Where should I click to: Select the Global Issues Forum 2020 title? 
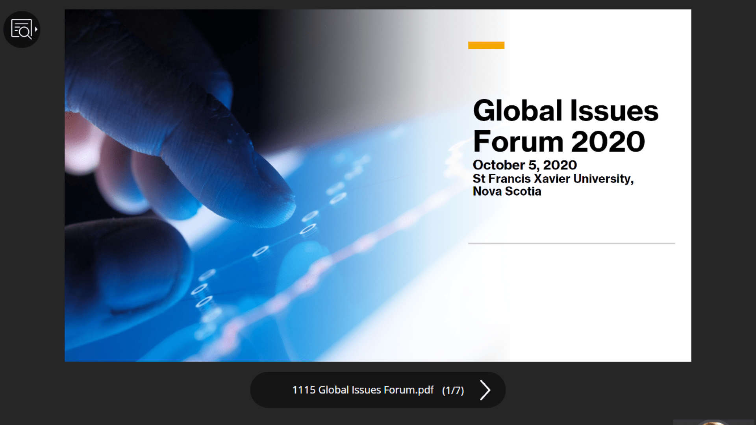click(x=565, y=126)
